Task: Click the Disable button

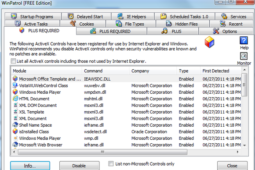Action: [x=80, y=166]
